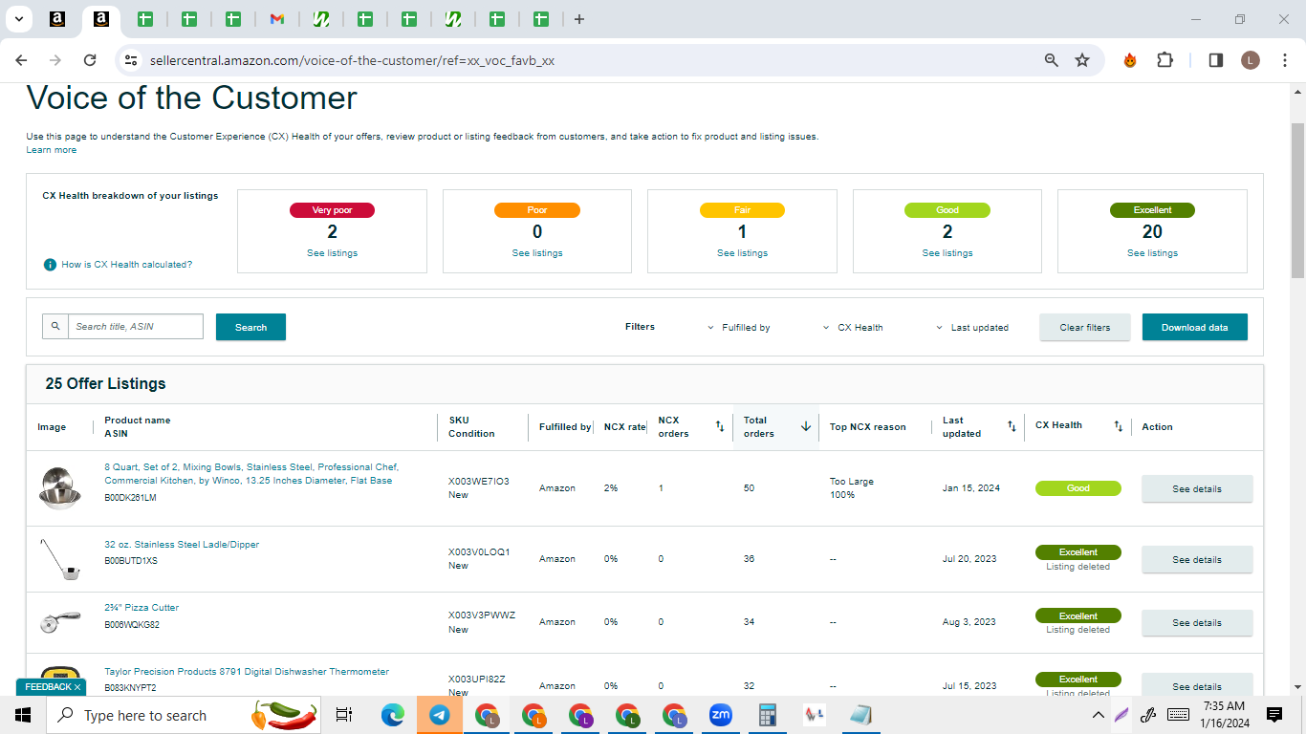Click Download data button
1306x734 pixels.
[1195, 327]
